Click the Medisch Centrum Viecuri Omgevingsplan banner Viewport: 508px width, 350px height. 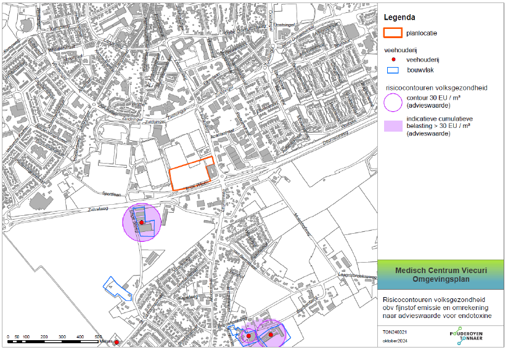(x=440, y=274)
